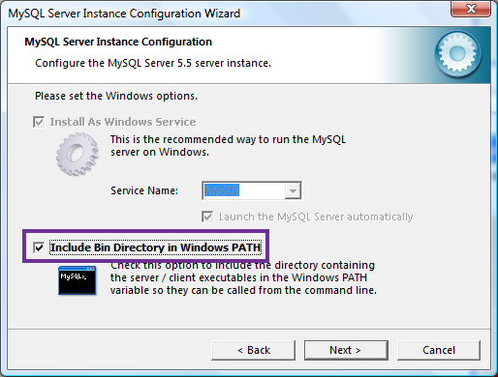Click the wizard window title bar text
Viewport: 498px width, 377px height.
(x=124, y=14)
